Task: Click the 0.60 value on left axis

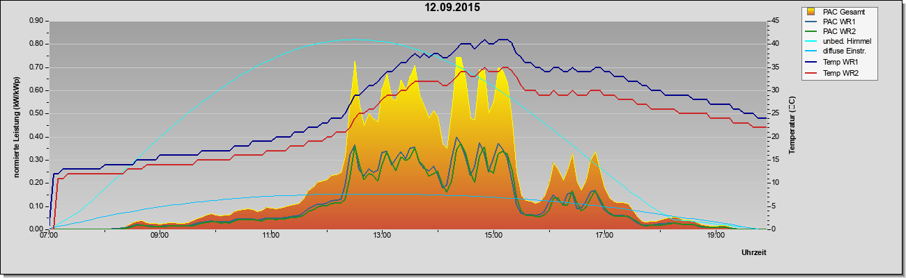Action: click(36, 90)
